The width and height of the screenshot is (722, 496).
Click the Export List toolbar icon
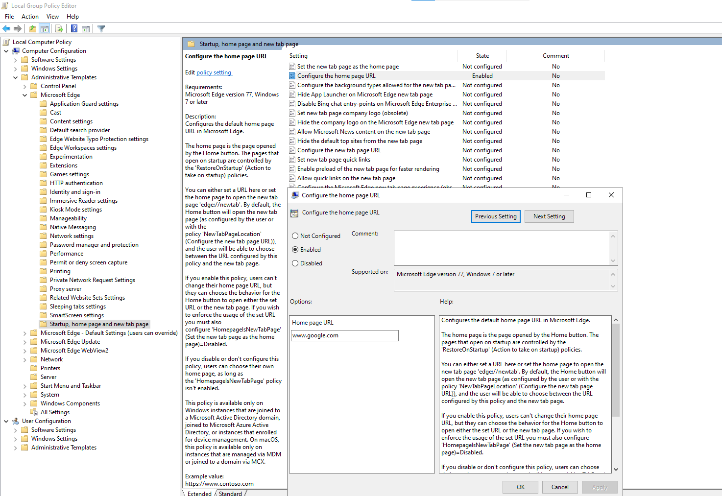59,29
